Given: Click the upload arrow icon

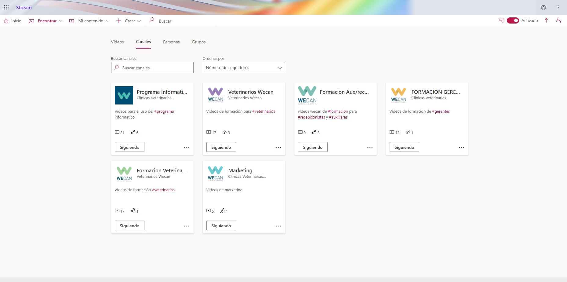Looking at the screenshot, I should tap(547, 20).
